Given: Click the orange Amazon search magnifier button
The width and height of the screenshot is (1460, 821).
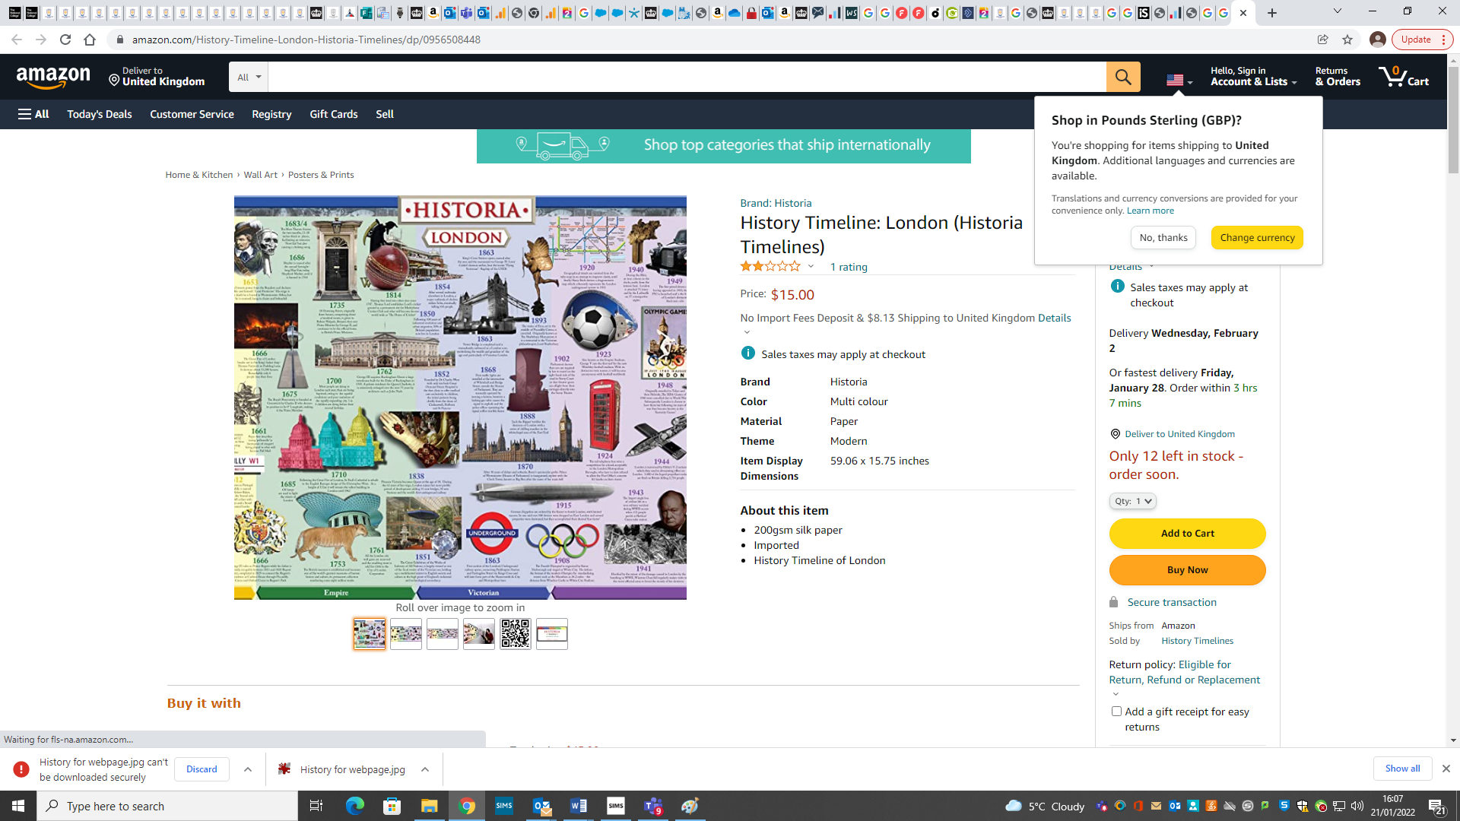Looking at the screenshot, I should coord(1123,77).
